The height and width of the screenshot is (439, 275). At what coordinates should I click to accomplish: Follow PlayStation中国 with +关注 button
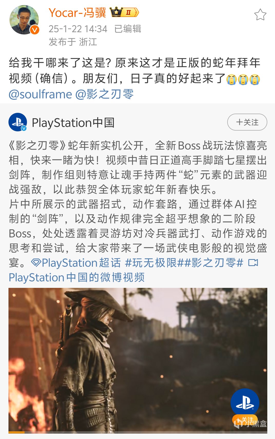(x=247, y=122)
